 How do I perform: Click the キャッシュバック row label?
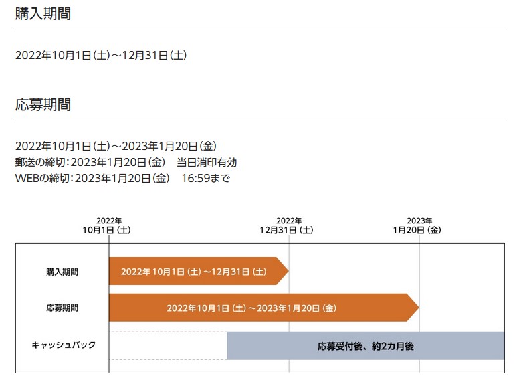(x=64, y=345)
